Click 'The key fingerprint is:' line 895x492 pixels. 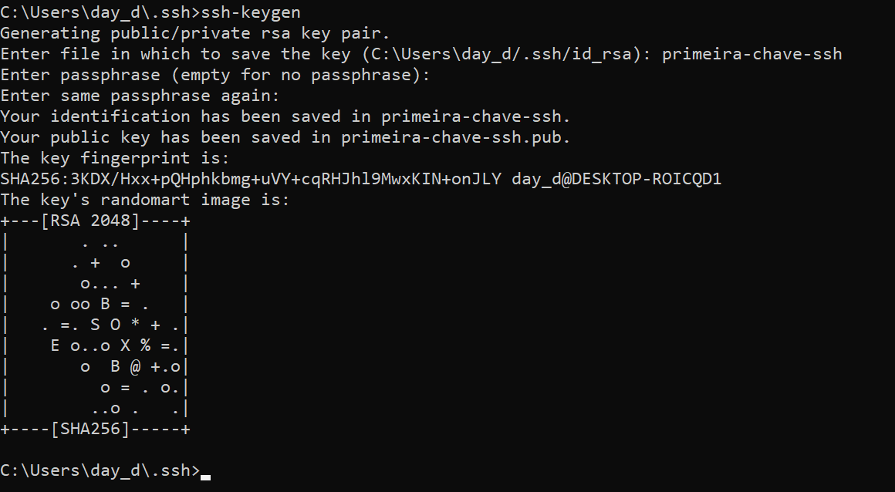click(x=115, y=157)
